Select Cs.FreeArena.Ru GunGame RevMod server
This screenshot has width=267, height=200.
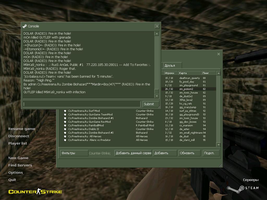point(137,122)
